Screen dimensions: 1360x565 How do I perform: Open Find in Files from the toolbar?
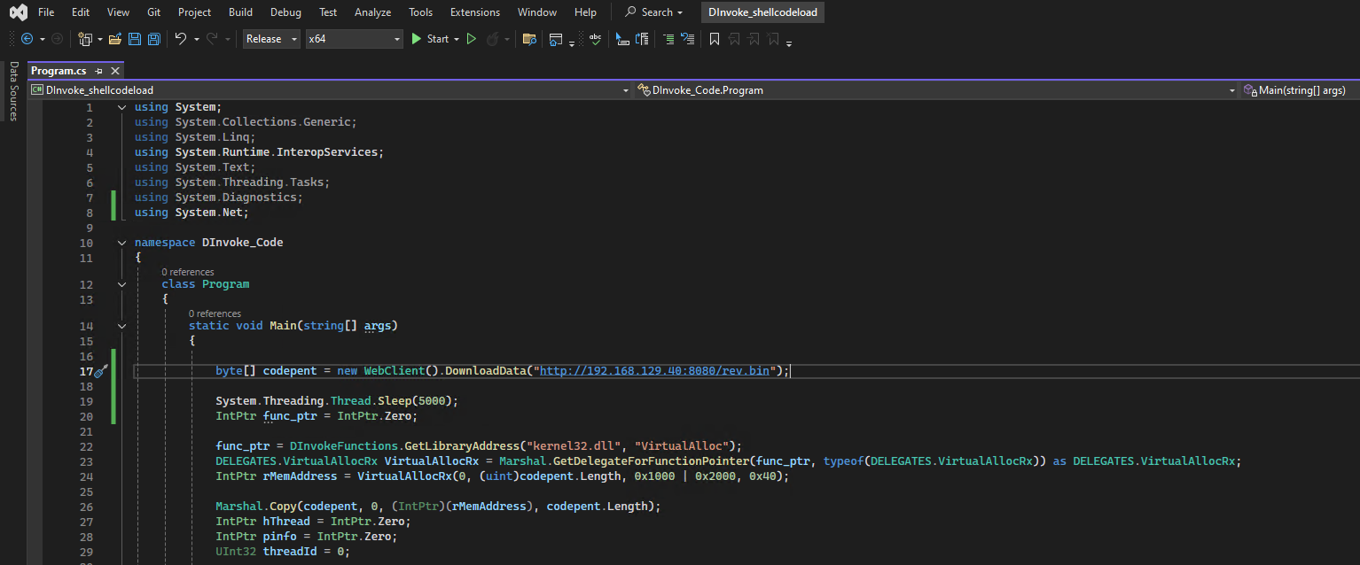(x=530, y=39)
